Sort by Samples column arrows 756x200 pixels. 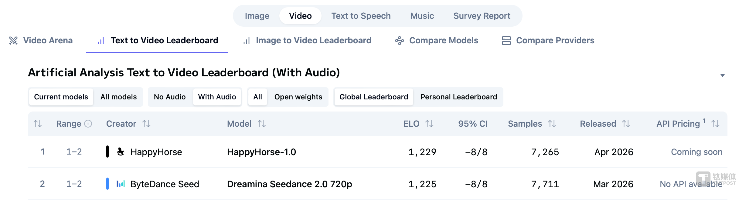point(552,124)
